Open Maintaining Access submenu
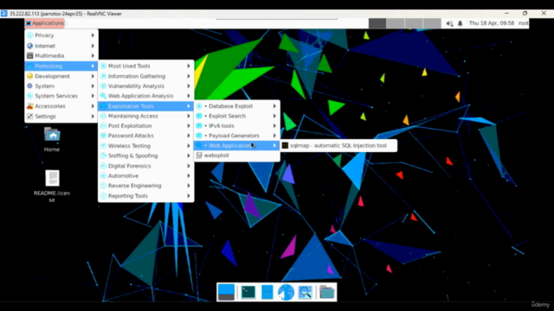The width and height of the screenshot is (554, 311). [146, 116]
